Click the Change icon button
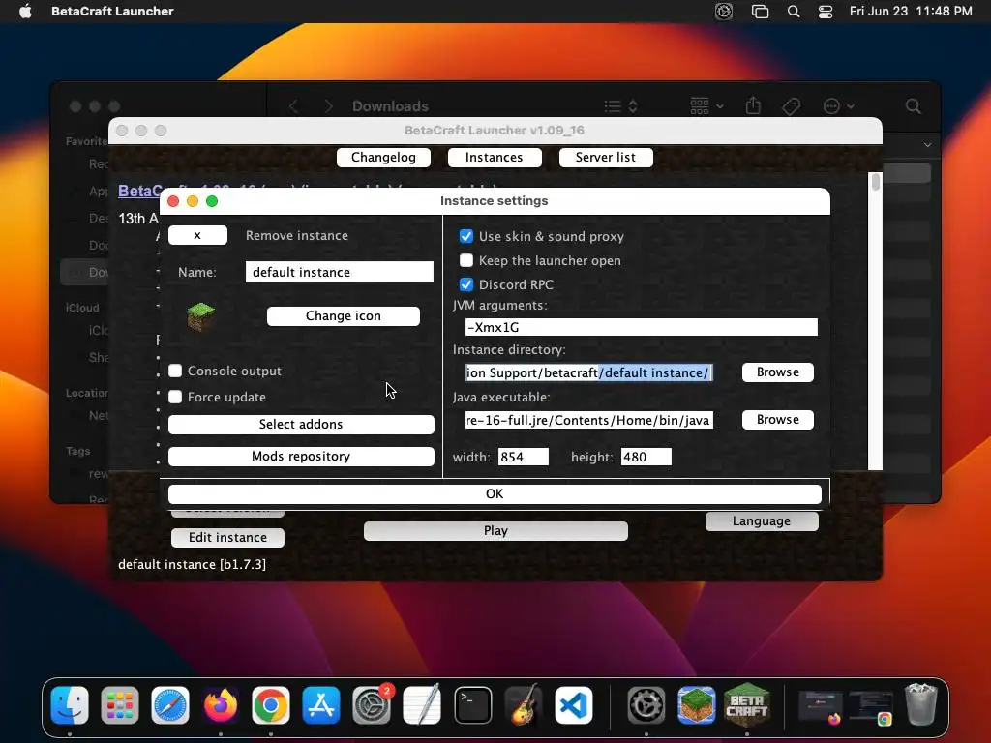The width and height of the screenshot is (991, 743). (344, 316)
